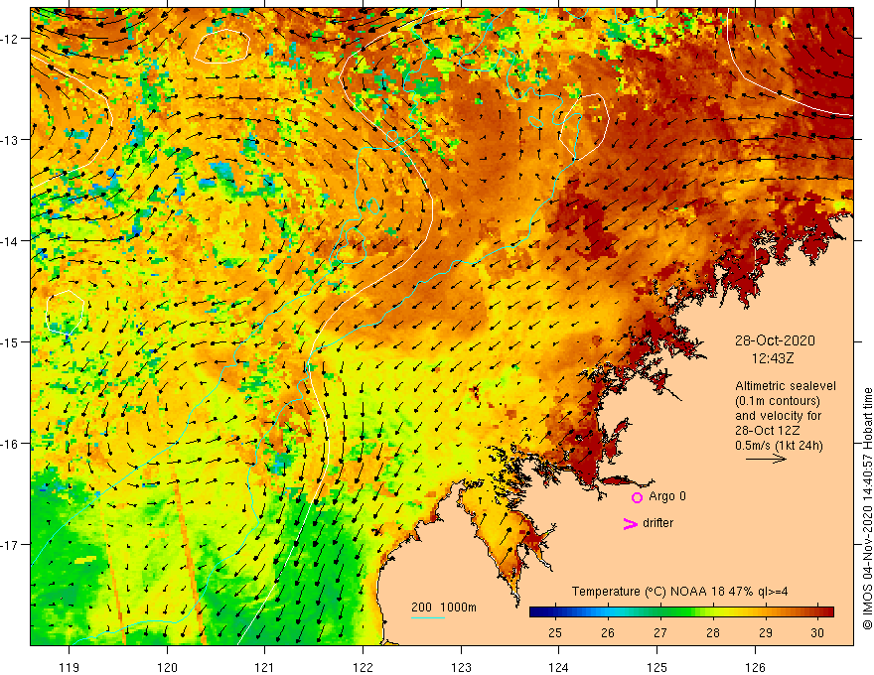Click longitude axis label 123

(461, 667)
